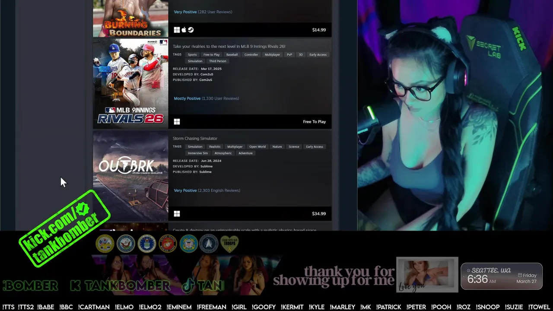This screenshot has width=553, height=311.
Task: Select the Adventure tag
Action: [245, 153]
